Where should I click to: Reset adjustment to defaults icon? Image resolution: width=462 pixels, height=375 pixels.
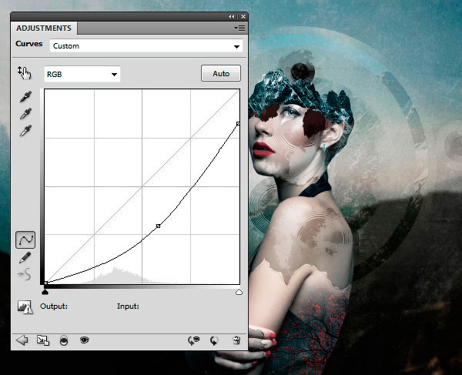point(214,341)
